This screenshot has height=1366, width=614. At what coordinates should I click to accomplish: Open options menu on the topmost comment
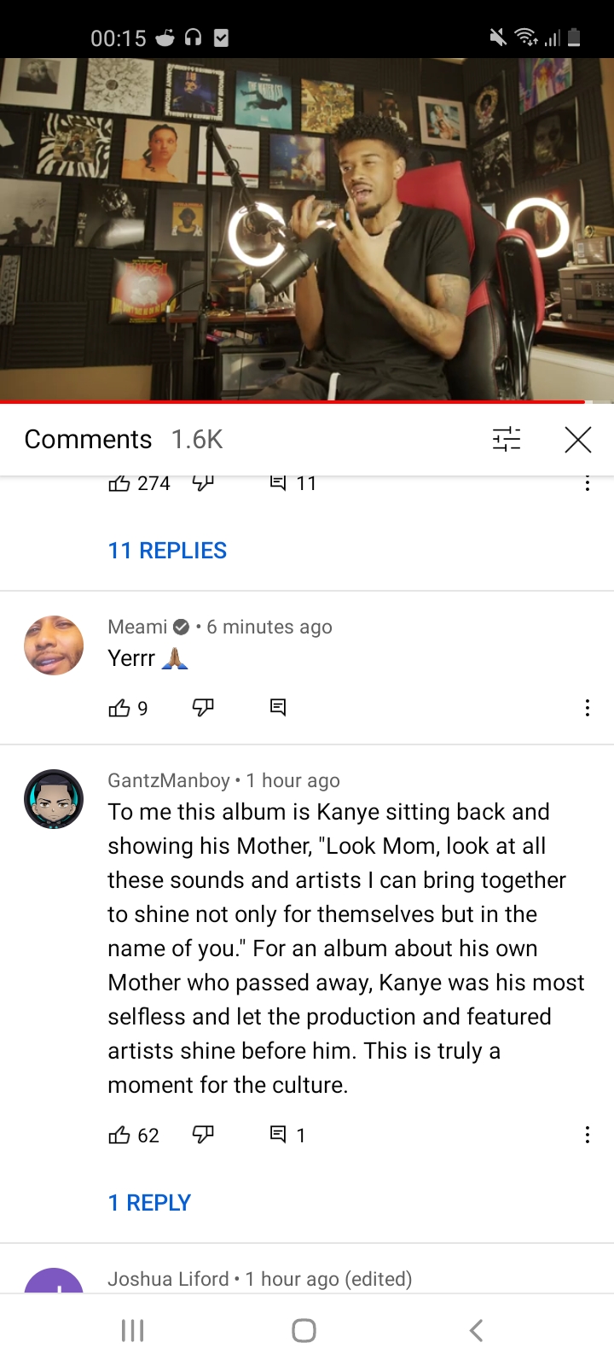tap(587, 482)
